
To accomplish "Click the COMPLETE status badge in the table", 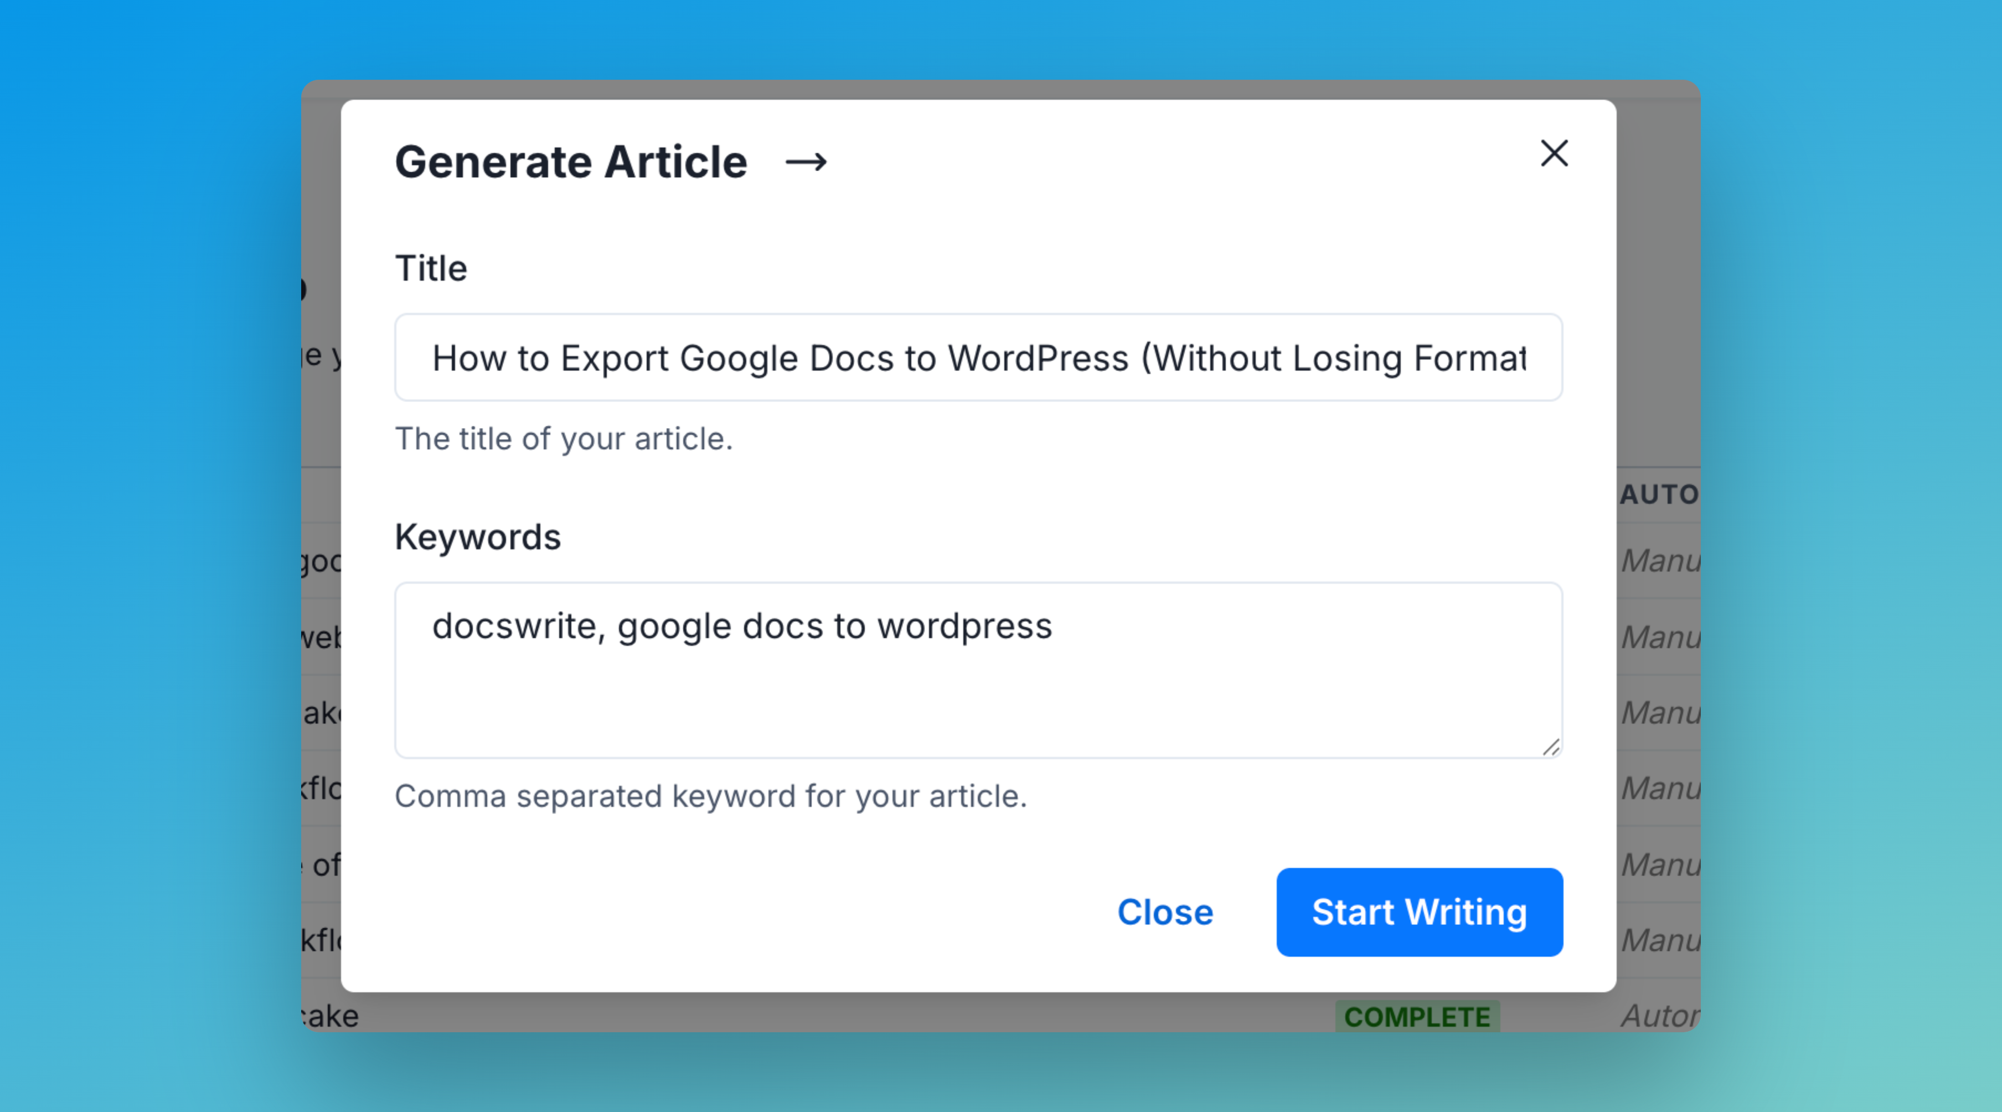I will point(1417,1016).
